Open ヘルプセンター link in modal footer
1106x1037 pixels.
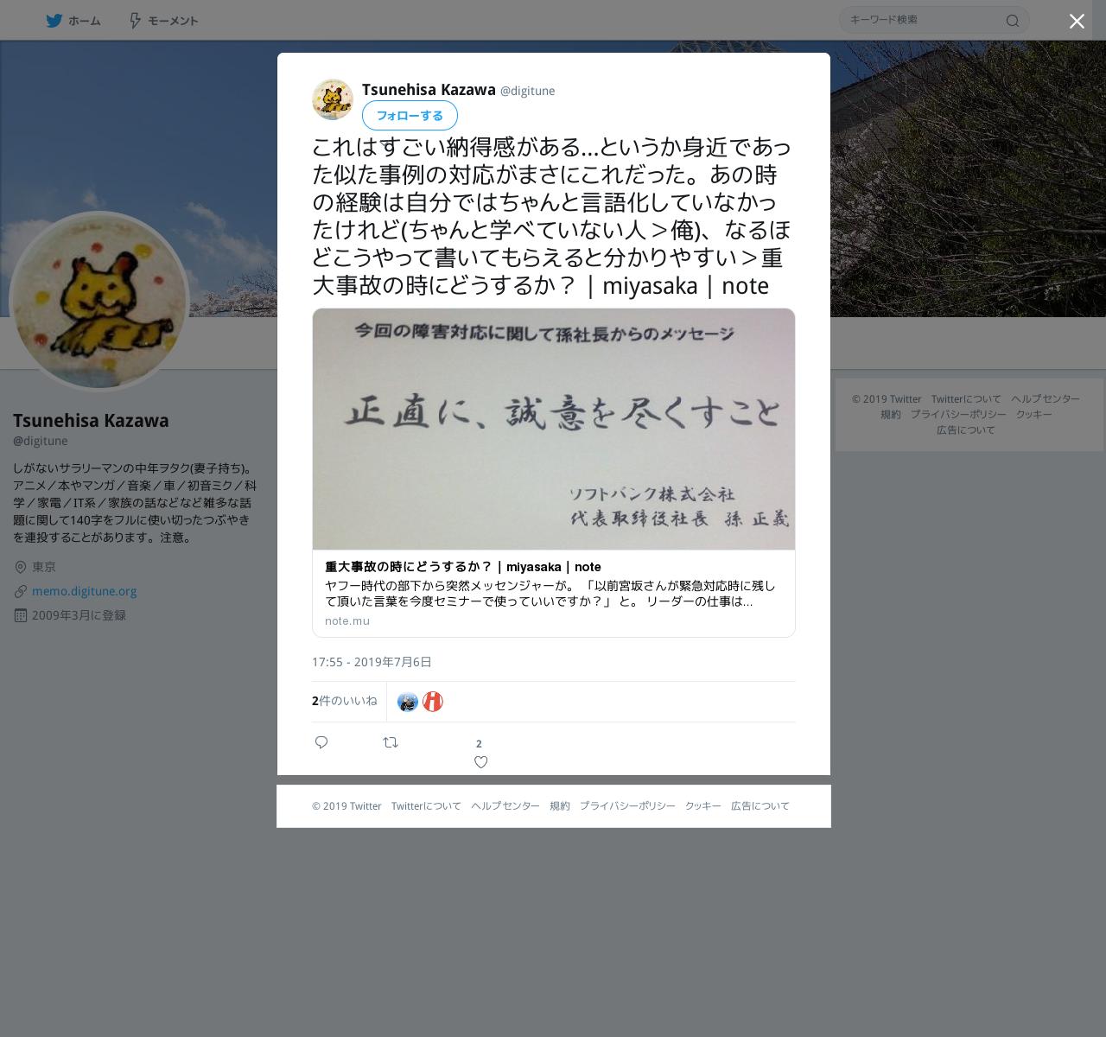click(x=505, y=805)
